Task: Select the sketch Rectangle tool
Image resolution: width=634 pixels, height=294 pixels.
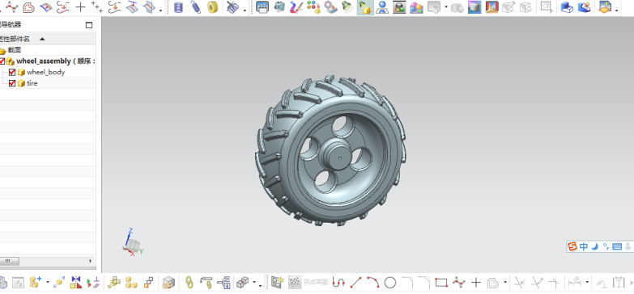Action: 441,283
